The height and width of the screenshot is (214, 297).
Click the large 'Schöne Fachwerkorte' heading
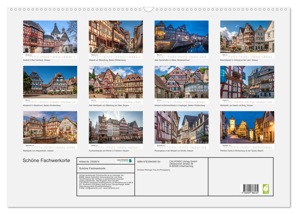46,160
